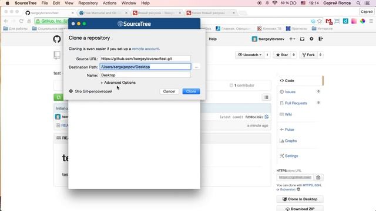The width and height of the screenshot is (376, 211).
Task: Browse destination path with ellipsis button
Action: click(x=196, y=67)
